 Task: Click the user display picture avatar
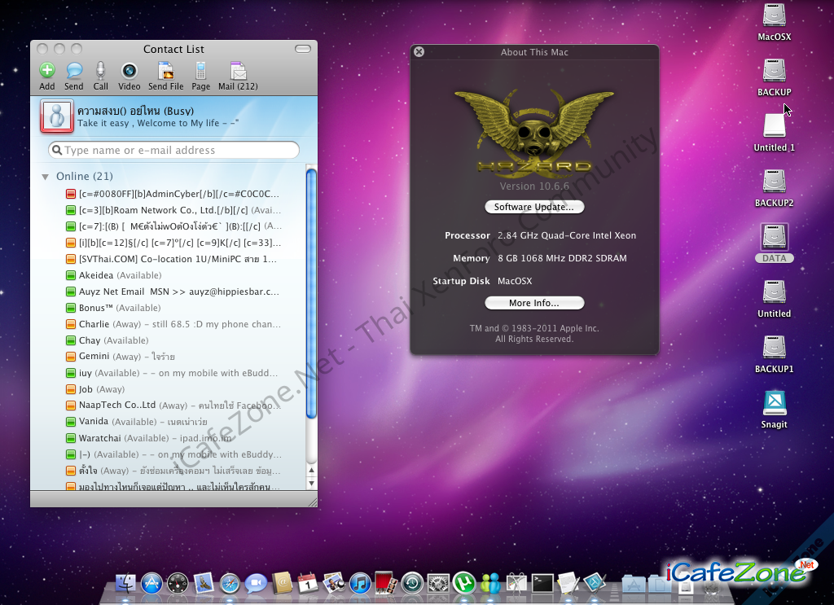[x=56, y=116]
